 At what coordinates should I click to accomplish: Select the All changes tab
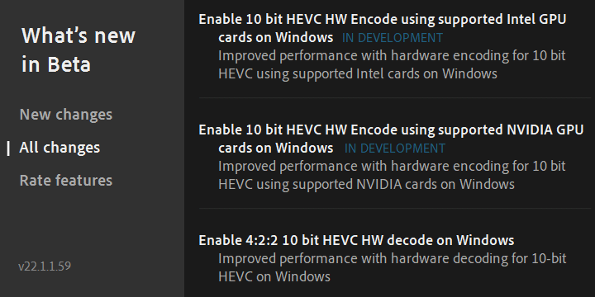click(x=59, y=148)
